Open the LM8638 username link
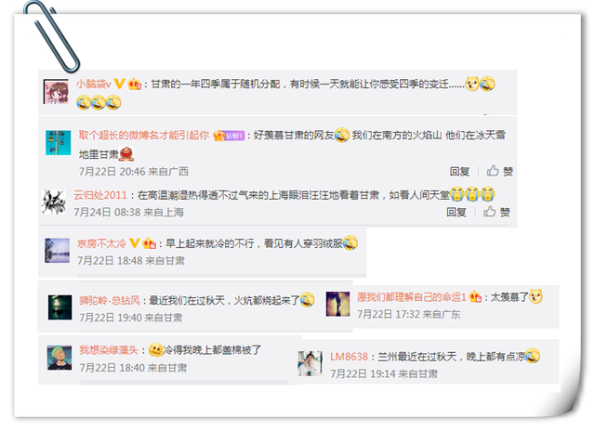 click(349, 357)
